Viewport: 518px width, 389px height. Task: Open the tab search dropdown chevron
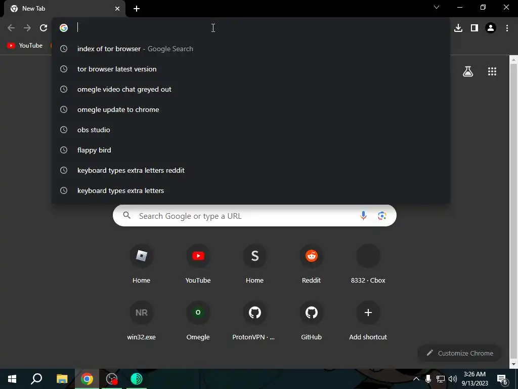pyautogui.click(x=437, y=7)
